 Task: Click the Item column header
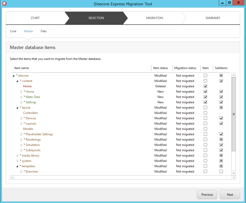(x=205, y=68)
